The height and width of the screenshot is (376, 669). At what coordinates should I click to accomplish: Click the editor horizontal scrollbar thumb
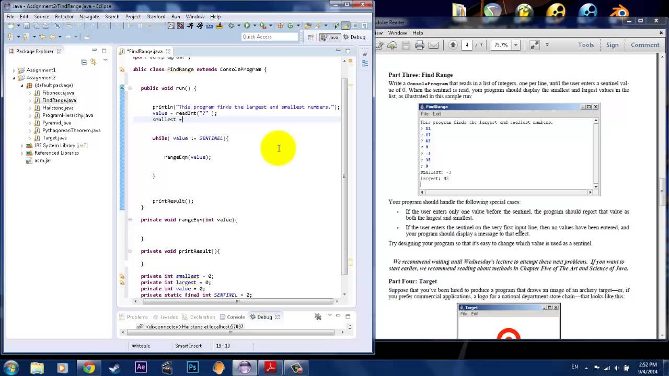(238, 301)
